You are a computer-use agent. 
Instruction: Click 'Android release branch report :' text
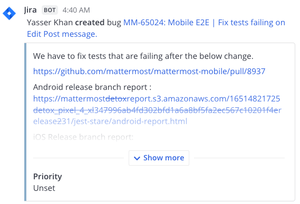[92, 87]
